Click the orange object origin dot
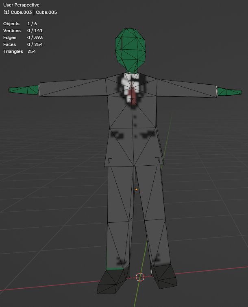This screenshot has height=307, width=248. click(x=137, y=189)
